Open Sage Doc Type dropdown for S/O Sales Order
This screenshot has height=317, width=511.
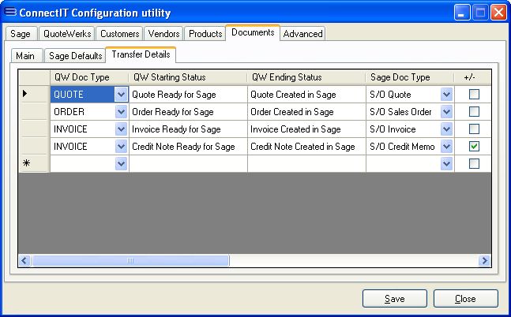point(446,112)
